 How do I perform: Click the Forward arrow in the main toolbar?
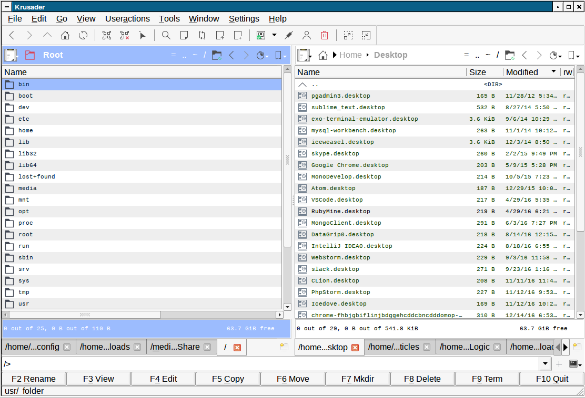click(x=29, y=35)
